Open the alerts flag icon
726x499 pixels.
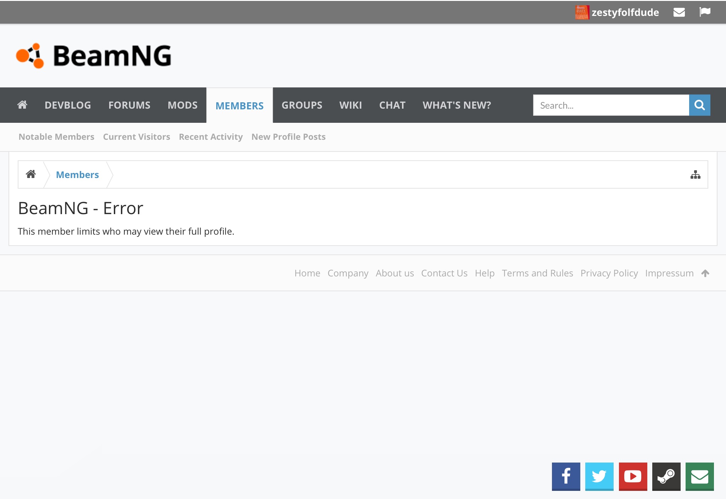point(705,12)
